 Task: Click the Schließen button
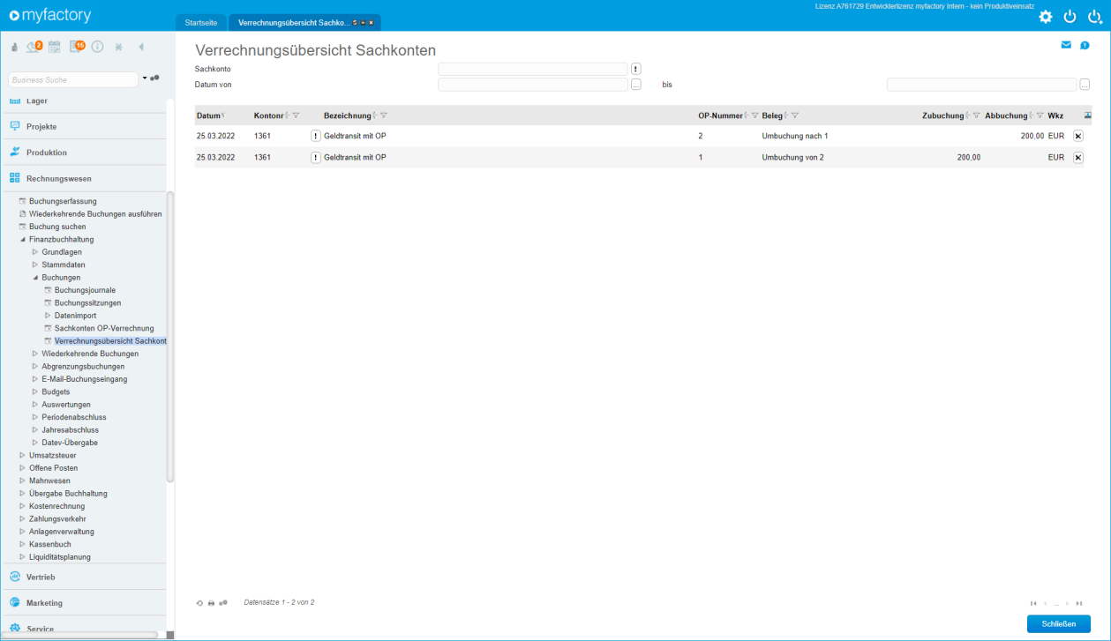pyautogui.click(x=1058, y=623)
